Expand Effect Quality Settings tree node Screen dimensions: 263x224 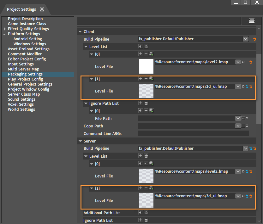tap(5, 29)
